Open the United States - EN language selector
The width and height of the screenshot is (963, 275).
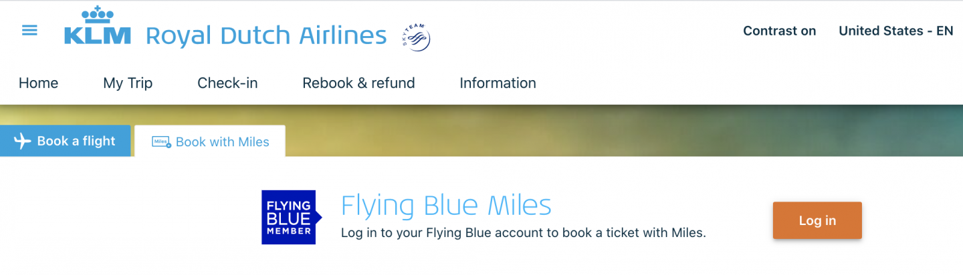click(x=895, y=31)
